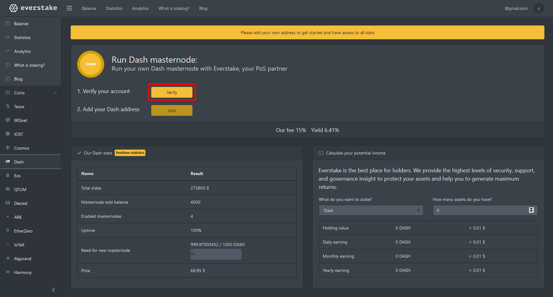This screenshot has width=553, height=297.
Task: Click the Algorand icon in sidebar
Action: pyautogui.click(x=8, y=258)
